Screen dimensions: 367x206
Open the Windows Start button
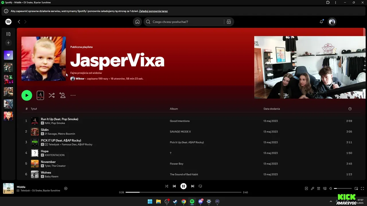click(x=150, y=201)
